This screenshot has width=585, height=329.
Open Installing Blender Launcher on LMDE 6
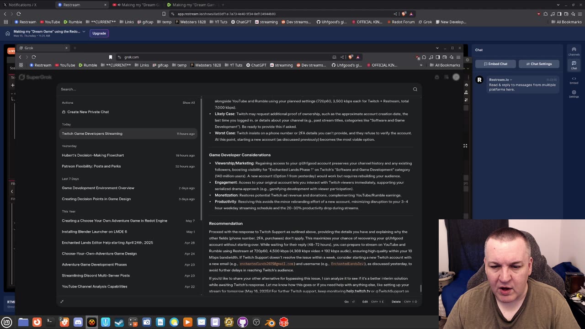click(x=128, y=232)
